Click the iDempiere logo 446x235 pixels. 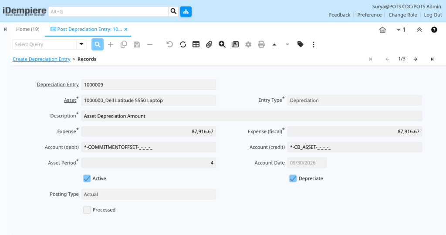(24, 11)
